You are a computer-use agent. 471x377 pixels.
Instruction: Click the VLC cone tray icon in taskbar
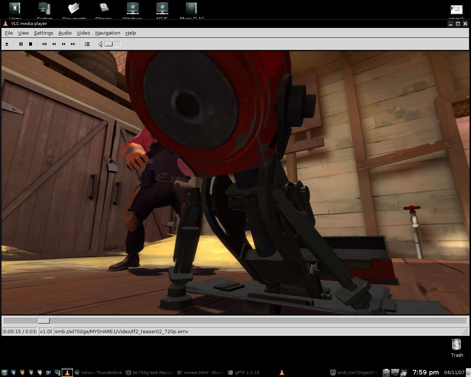point(282,373)
